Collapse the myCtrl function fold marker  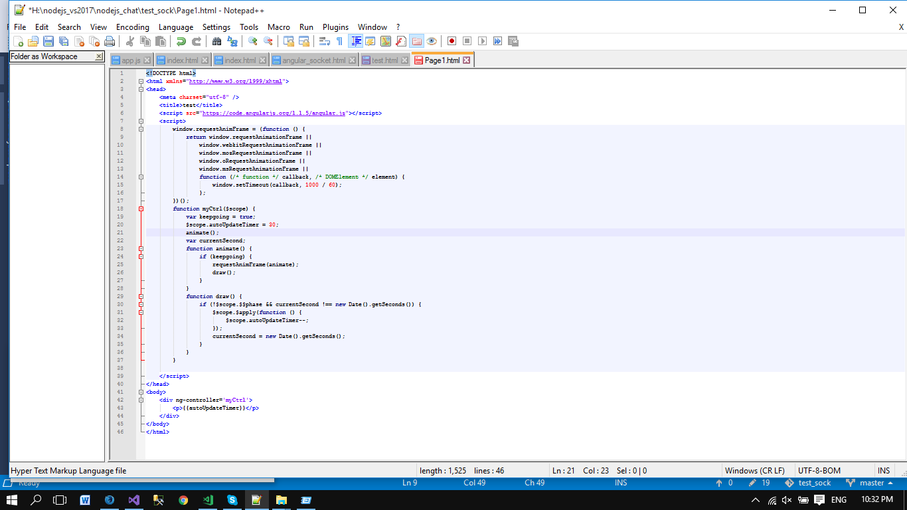tap(141, 209)
